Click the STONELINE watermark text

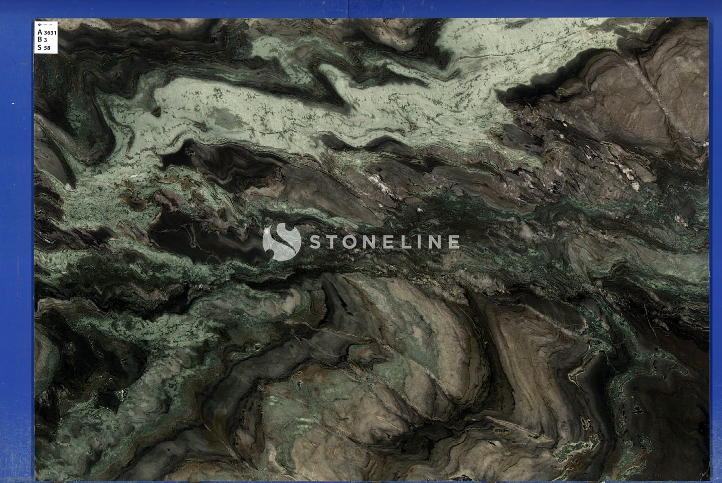[384, 242]
